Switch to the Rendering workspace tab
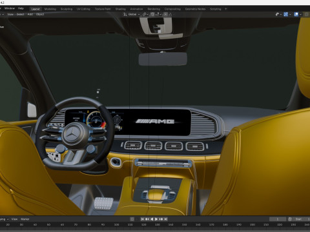 point(154,9)
